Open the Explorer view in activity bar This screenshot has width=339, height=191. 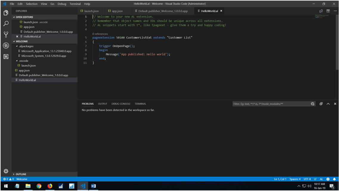tap(6, 13)
